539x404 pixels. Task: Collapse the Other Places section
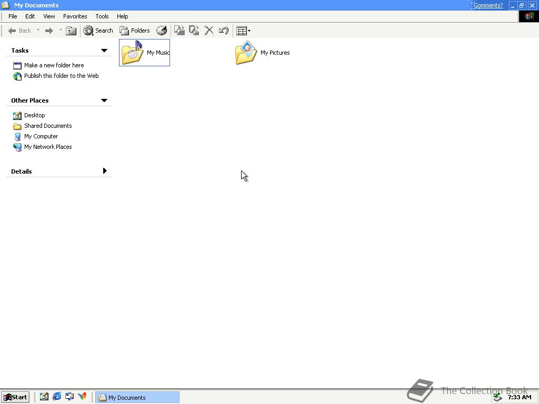[104, 100]
